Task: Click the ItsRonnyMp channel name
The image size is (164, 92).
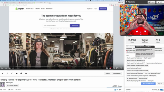Action: (x=9, y=83)
